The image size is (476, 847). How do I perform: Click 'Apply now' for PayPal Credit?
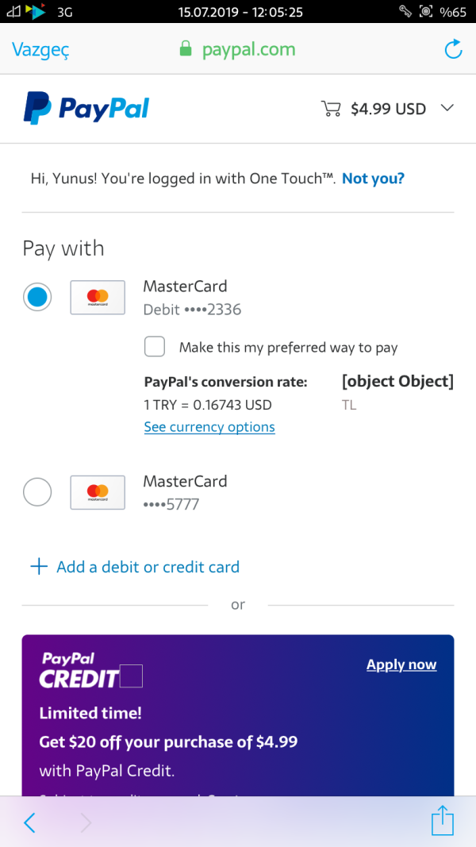pos(401,664)
